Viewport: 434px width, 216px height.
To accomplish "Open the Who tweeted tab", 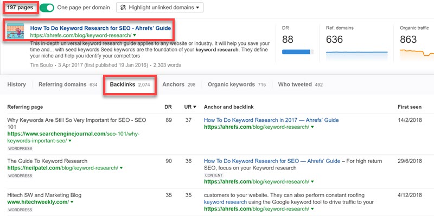I will pyautogui.click(x=301, y=84).
